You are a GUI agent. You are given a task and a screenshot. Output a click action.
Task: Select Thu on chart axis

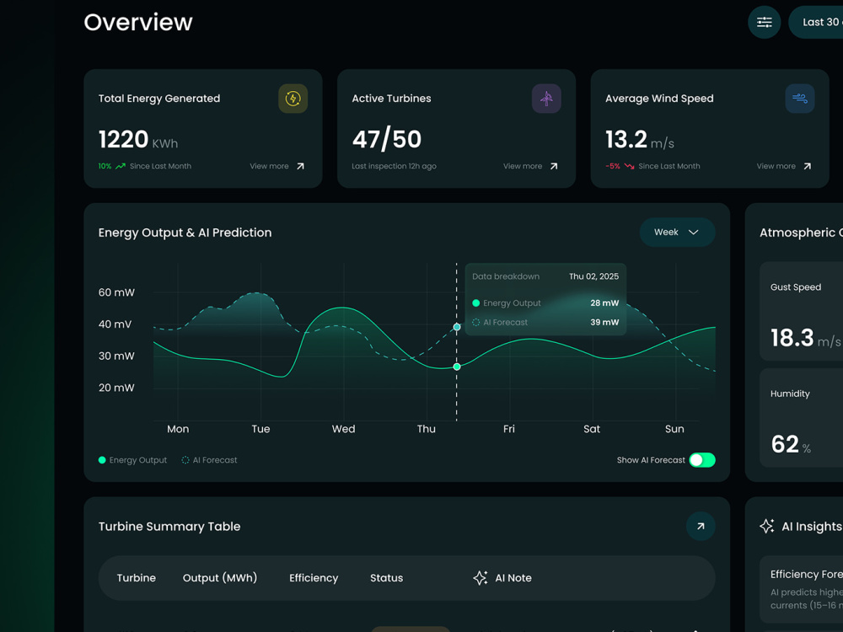pos(427,429)
